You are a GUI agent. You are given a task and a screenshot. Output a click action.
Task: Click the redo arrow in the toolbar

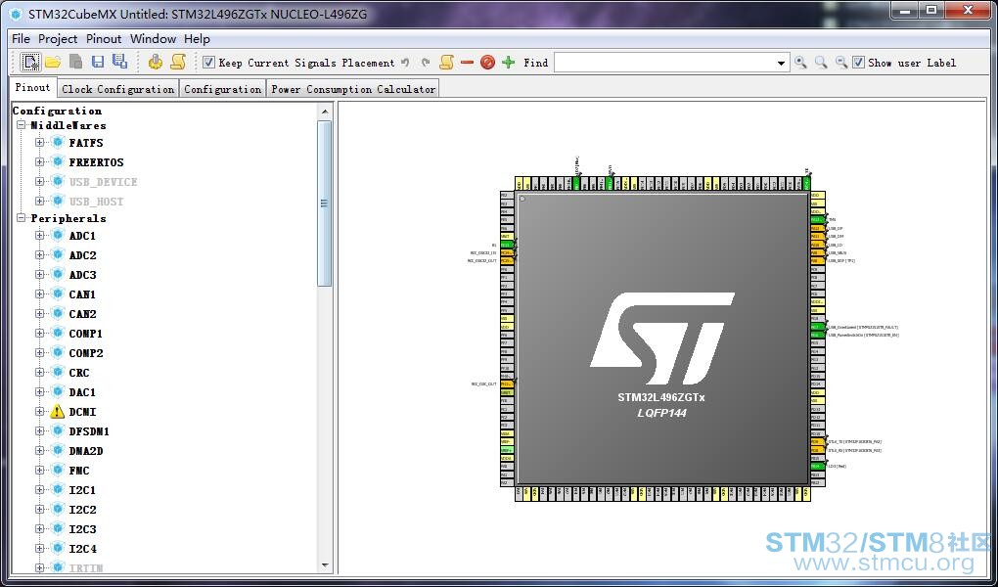(426, 63)
